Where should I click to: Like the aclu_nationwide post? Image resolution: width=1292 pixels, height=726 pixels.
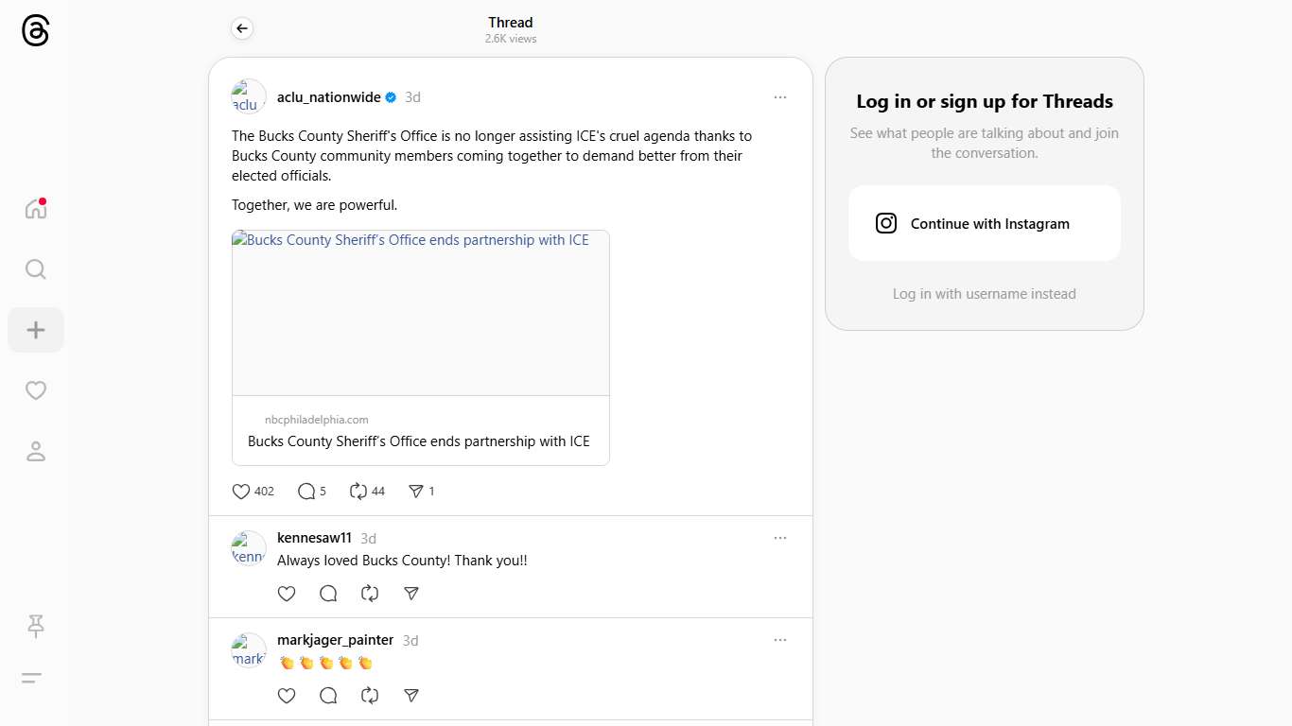click(x=241, y=492)
